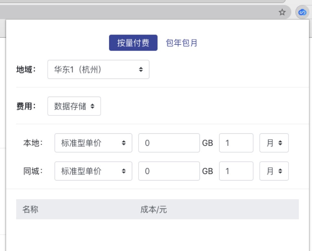
Task: Select the 按量付费 tab
Action: (133, 43)
